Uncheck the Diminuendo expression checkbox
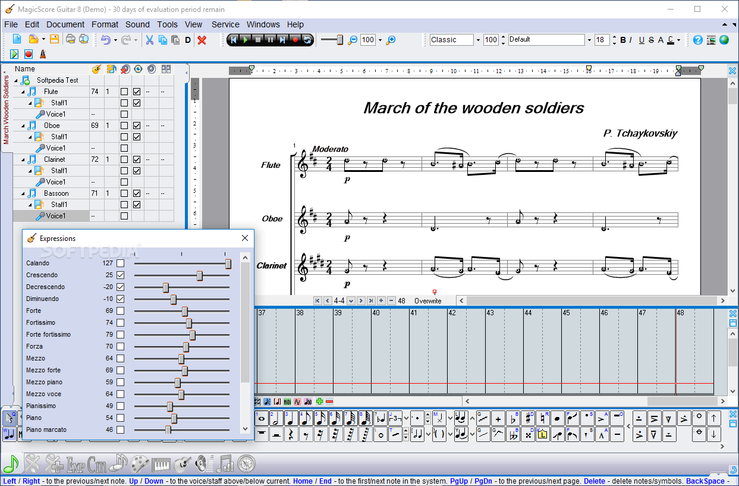This screenshot has height=486, width=739. [121, 299]
